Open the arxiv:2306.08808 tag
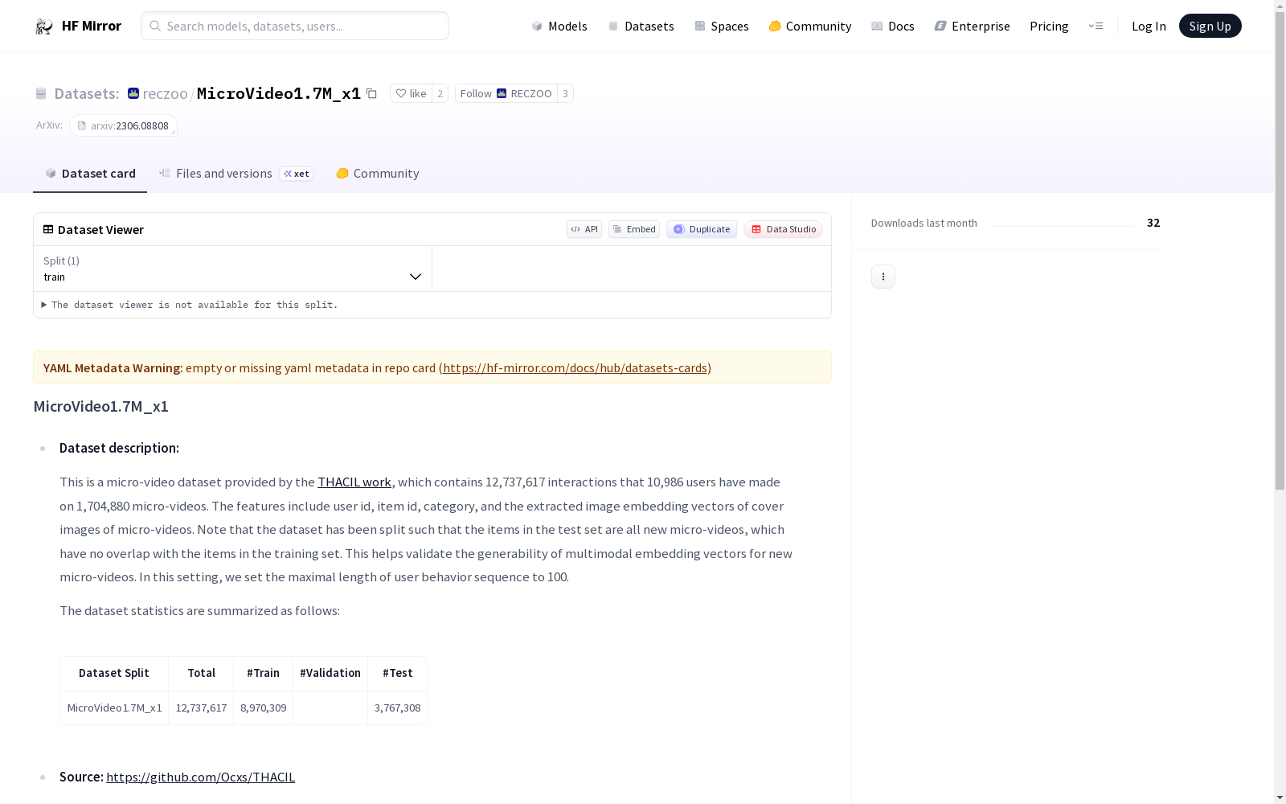 (x=123, y=125)
